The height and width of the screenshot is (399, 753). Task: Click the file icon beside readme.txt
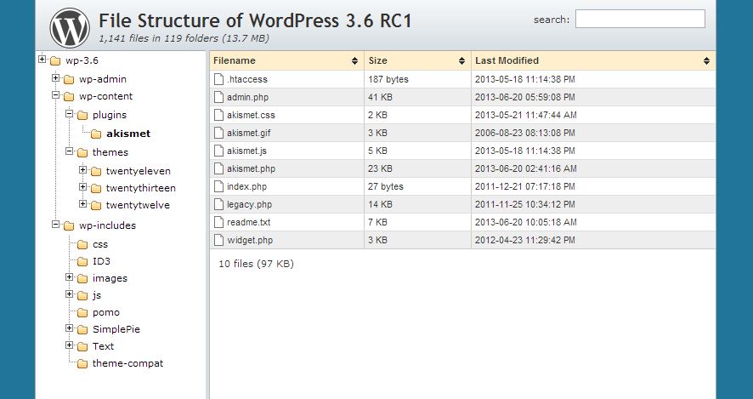[x=219, y=222]
